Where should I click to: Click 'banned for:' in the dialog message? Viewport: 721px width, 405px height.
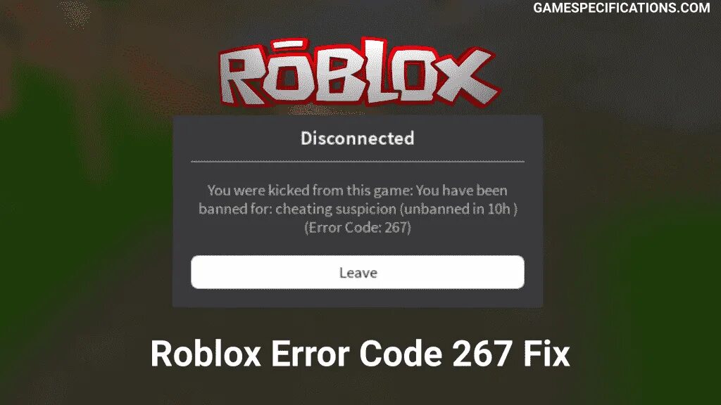pos(235,209)
